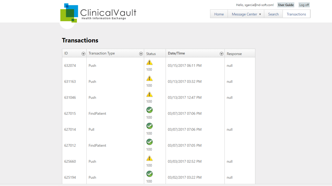Open the Search menu item
Image resolution: width=332 pixels, height=186 pixels.
click(x=273, y=14)
